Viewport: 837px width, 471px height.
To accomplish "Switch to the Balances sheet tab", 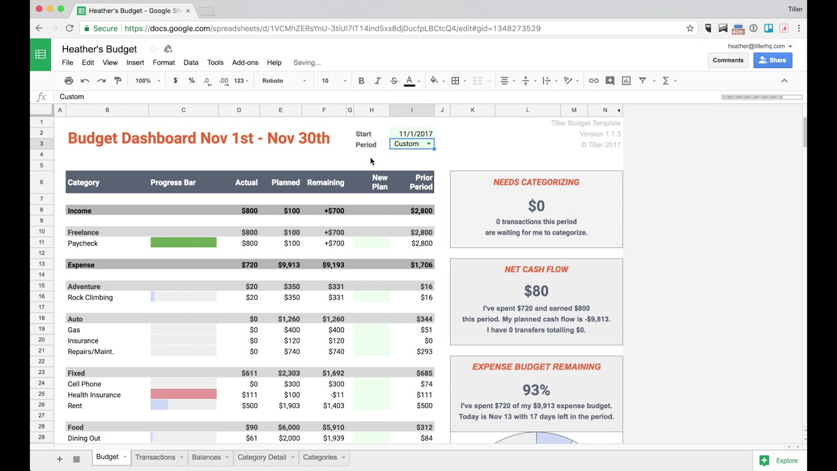I will click(205, 457).
